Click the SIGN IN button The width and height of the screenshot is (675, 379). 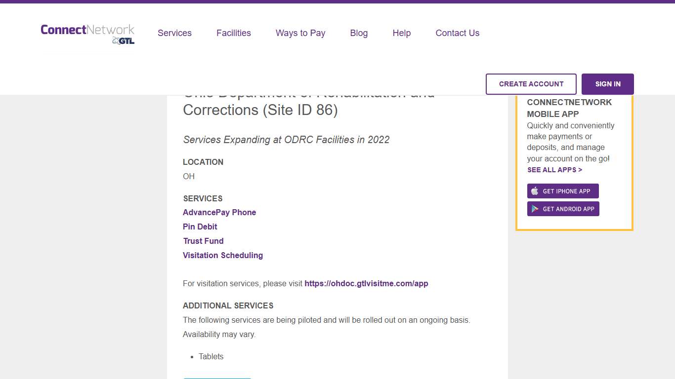pyautogui.click(x=607, y=84)
